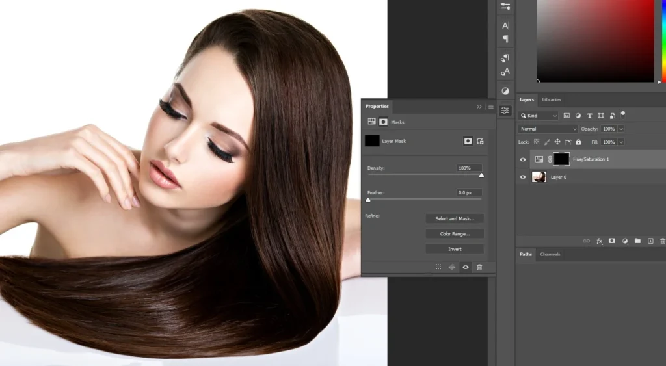Click inside the color picker field
This screenshot has height=366, width=666.
tap(596, 41)
